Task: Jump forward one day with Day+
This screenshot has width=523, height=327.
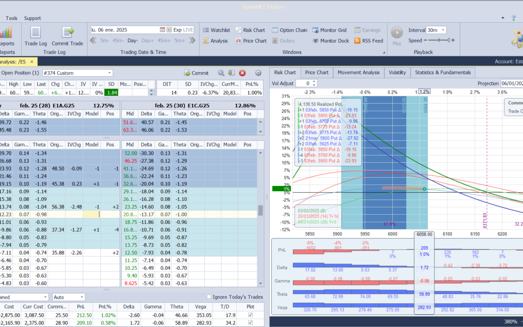Action: point(147,40)
